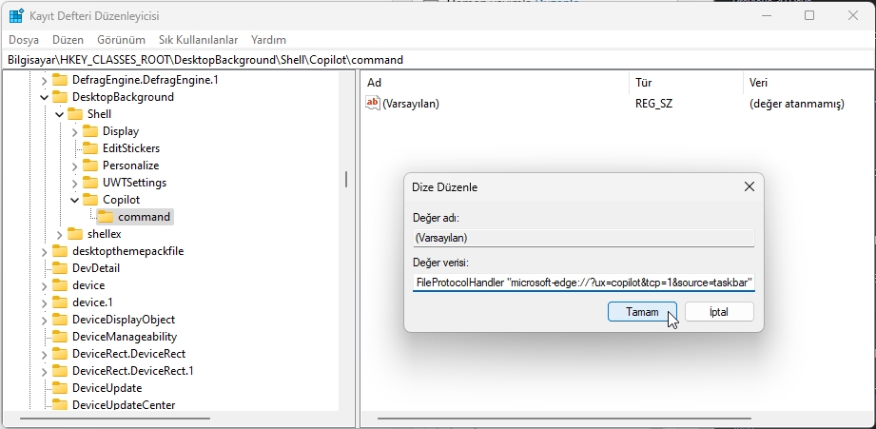Click the DeviceUpdateCenter folder icon

(60, 405)
